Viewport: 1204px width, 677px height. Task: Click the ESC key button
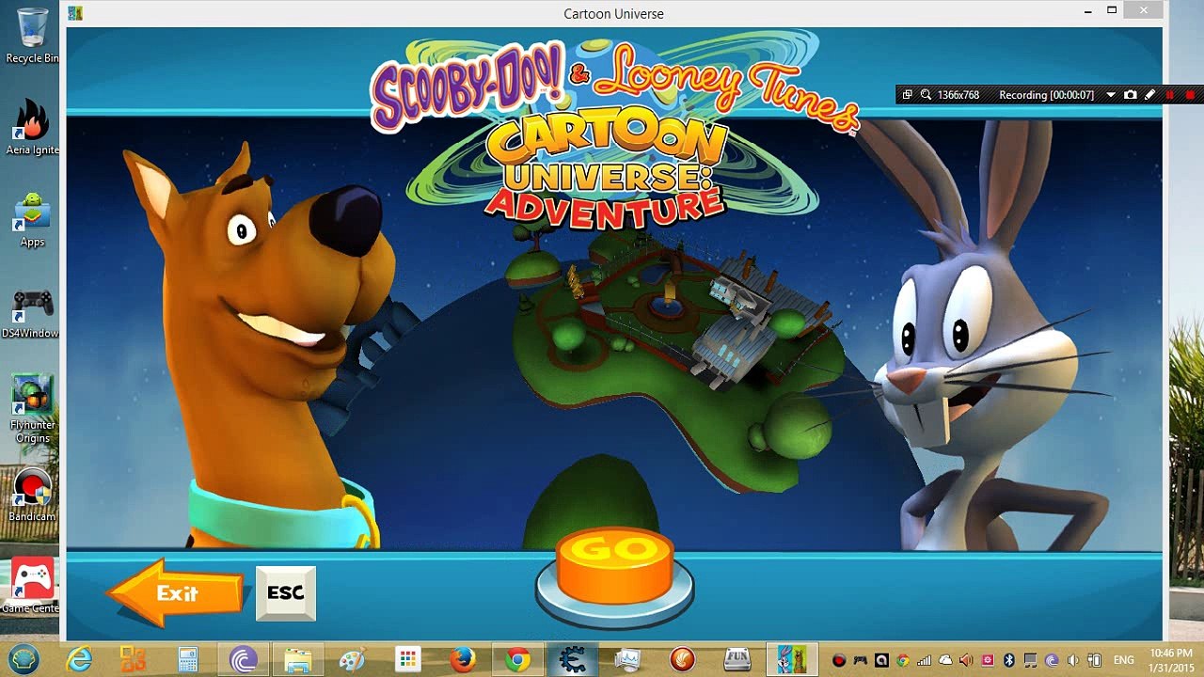(x=286, y=593)
